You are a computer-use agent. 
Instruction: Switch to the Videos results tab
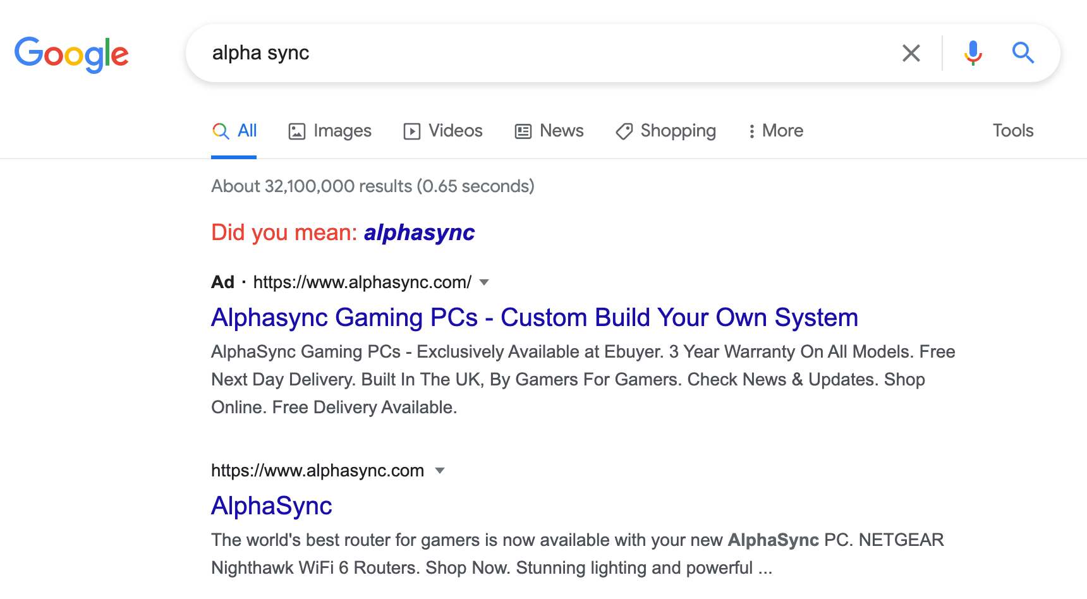click(x=443, y=131)
